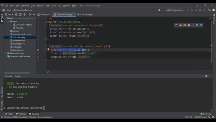Open file in Opera browser icon
Viewport: 216px width, 122px height.
click(193, 25)
